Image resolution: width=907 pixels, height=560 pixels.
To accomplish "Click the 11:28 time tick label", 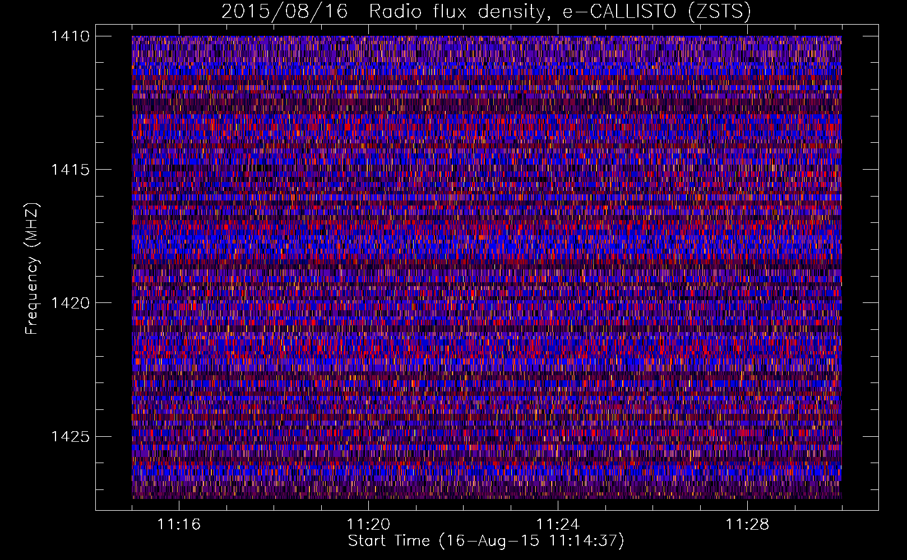I will (747, 525).
